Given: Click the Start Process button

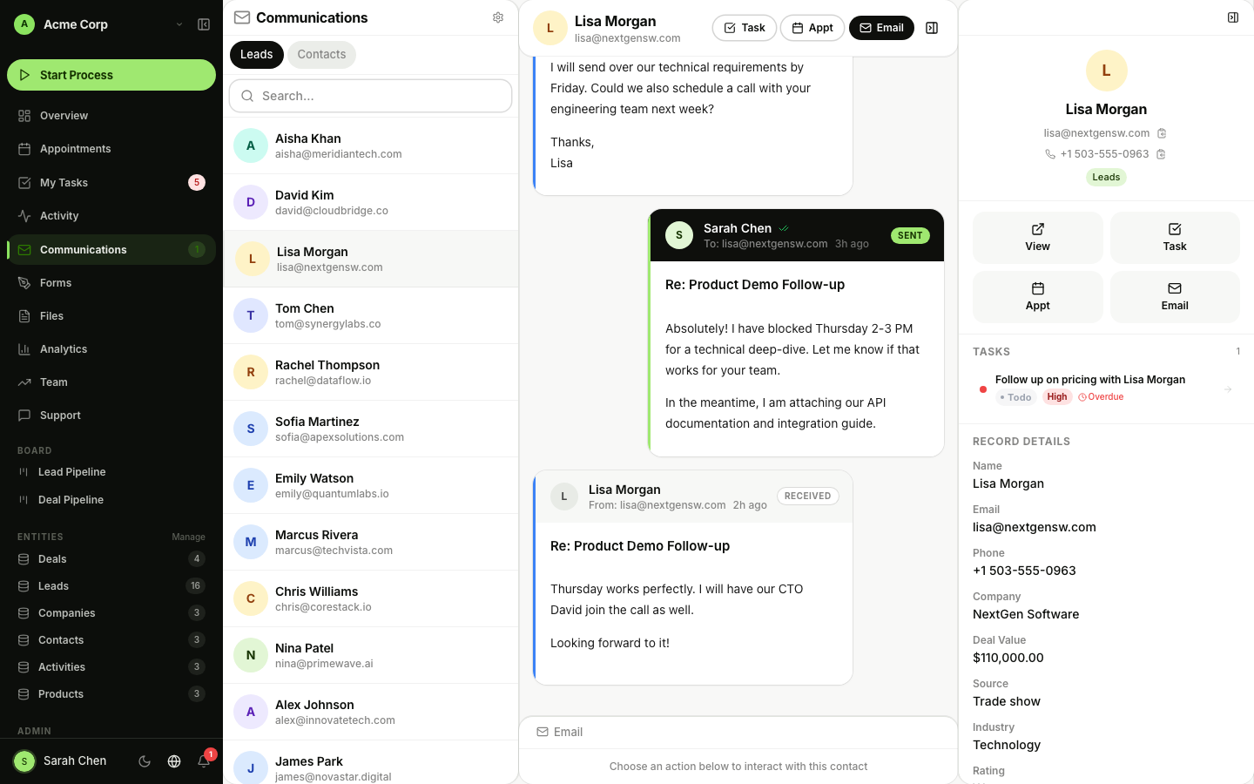Looking at the screenshot, I should tap(111, 75).
